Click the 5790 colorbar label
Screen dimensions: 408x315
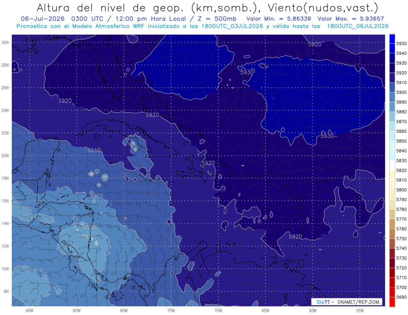(x=401, y=199)
